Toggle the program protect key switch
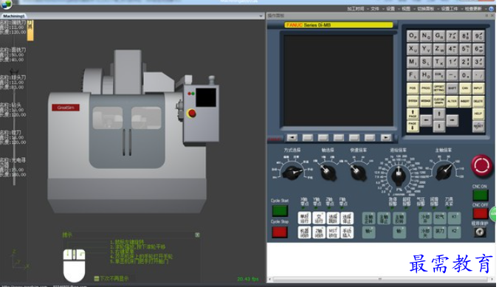Screen dimensions: 499x287 click(x=480, y=232)
